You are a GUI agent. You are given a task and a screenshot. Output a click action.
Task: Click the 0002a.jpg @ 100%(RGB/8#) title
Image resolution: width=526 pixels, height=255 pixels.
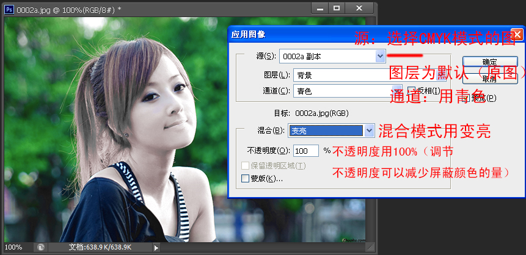(x=68, y=10)
